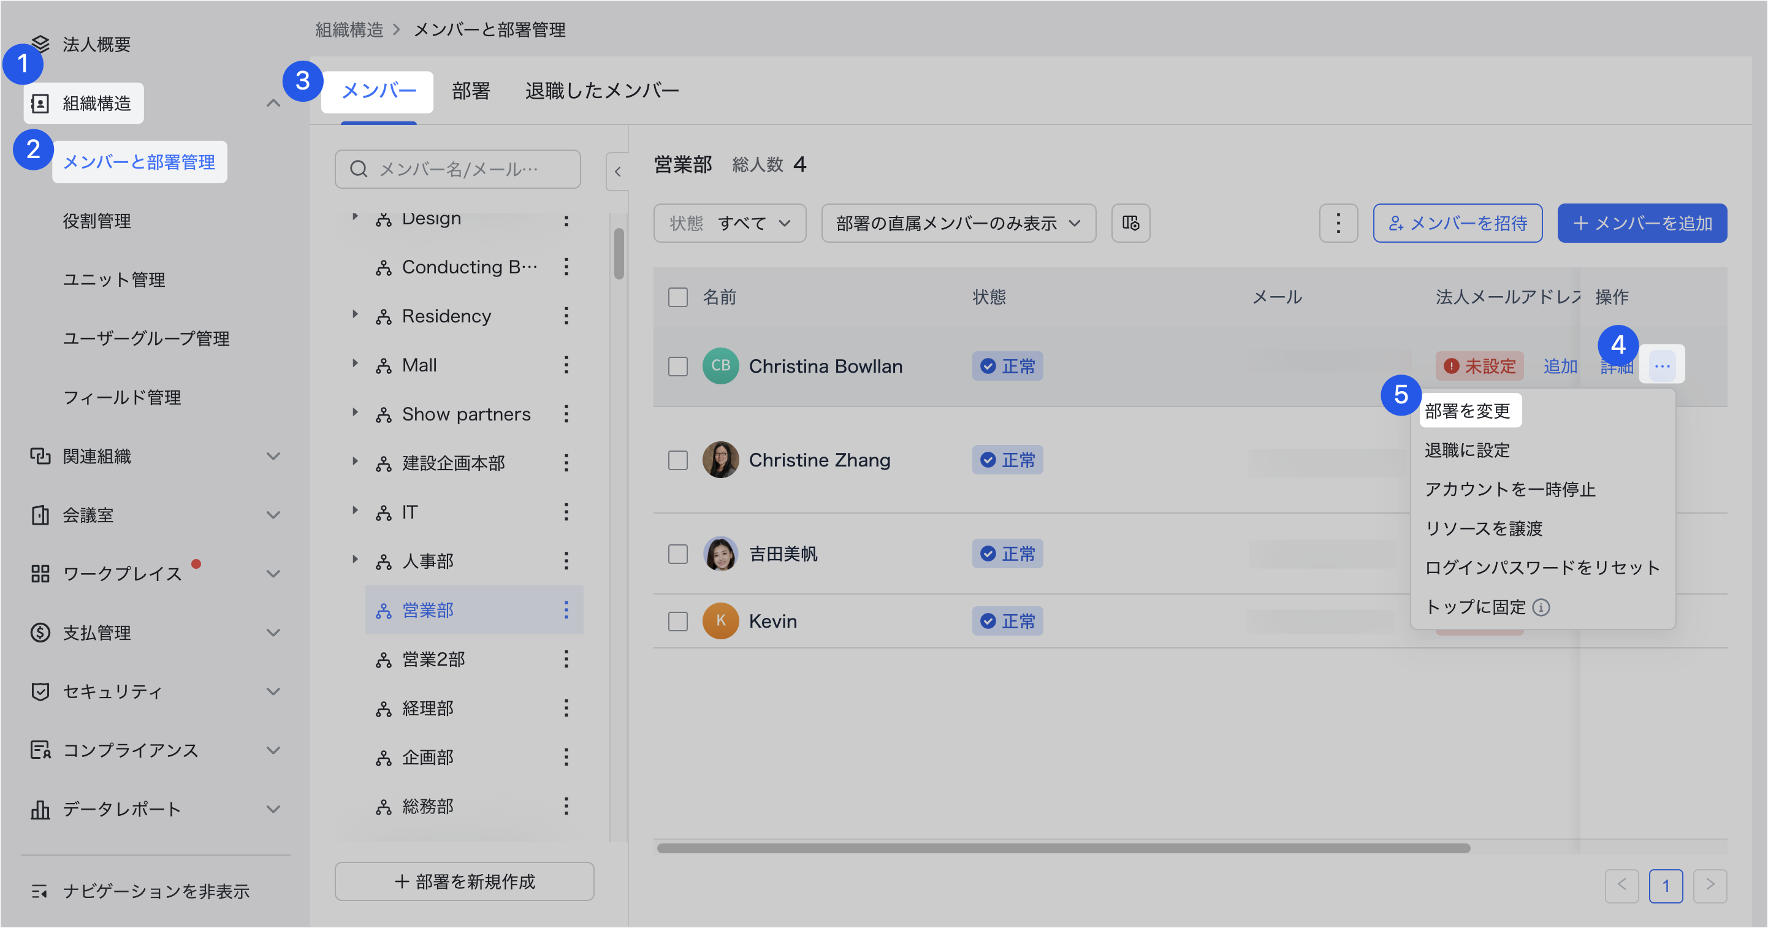Choose 退職に設定 from the context menu
Screen dimensions: 1768x928
(1468, 451)
